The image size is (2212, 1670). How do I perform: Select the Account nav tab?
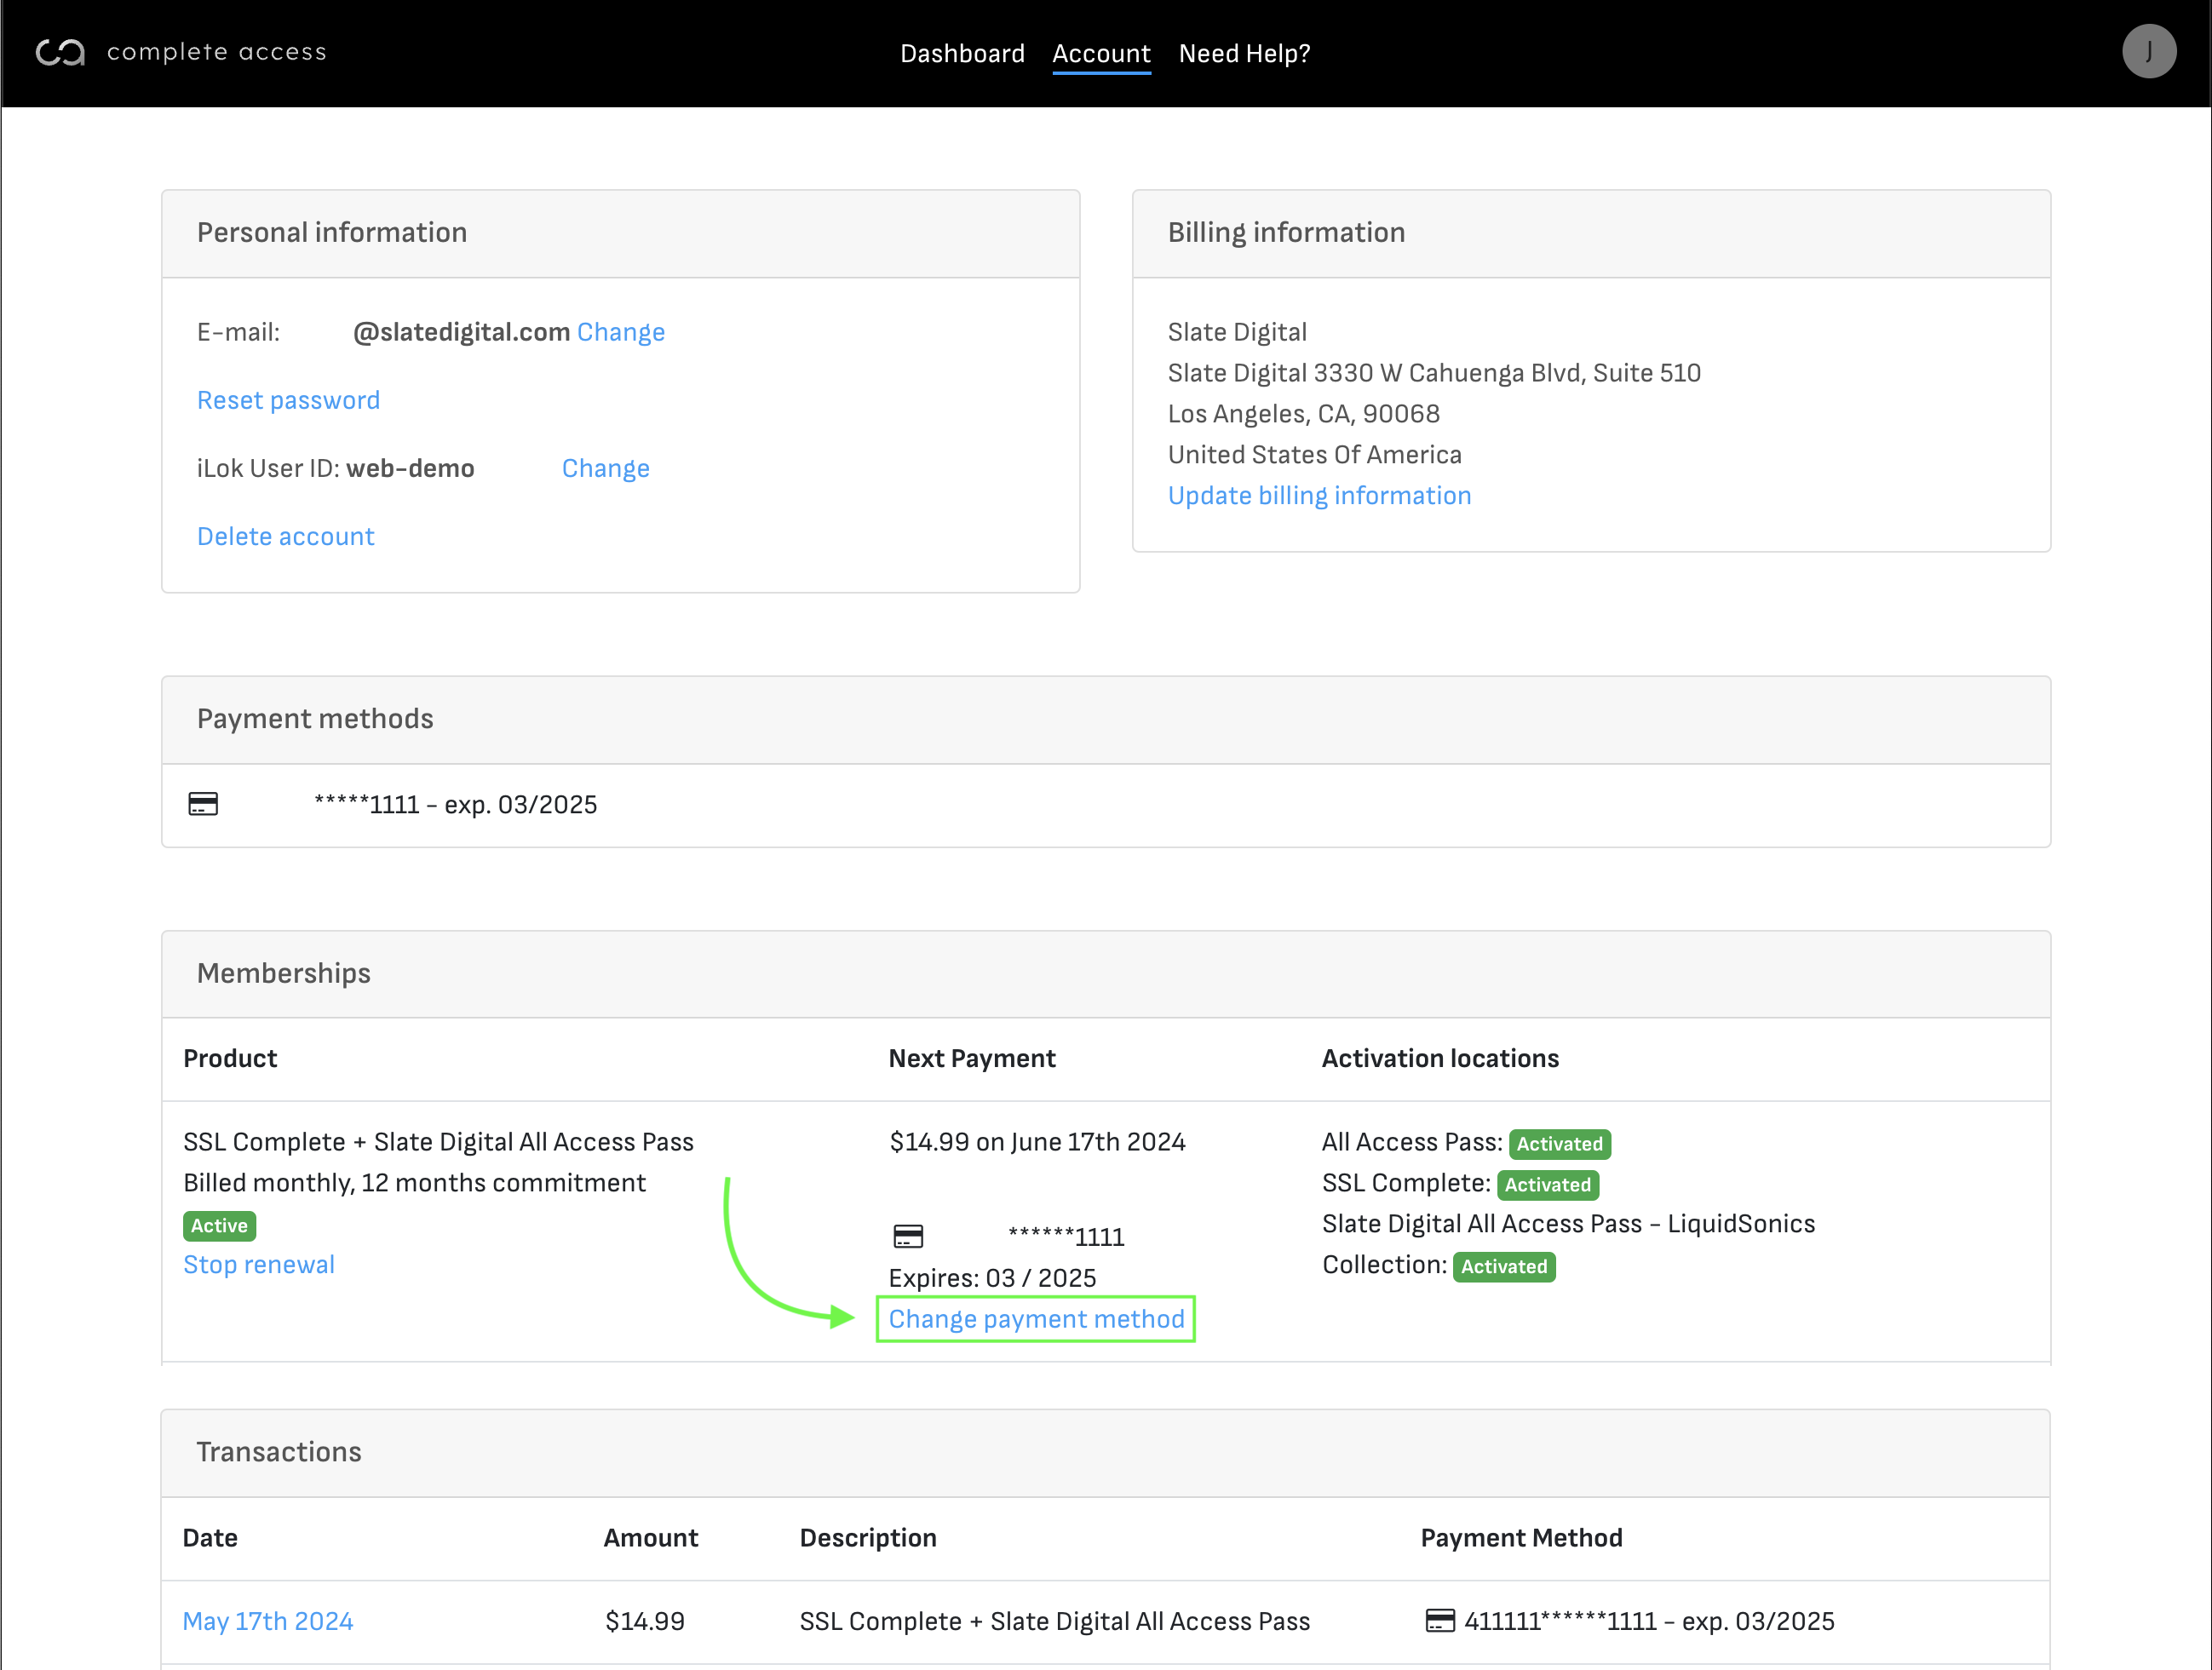(1101, 54)
